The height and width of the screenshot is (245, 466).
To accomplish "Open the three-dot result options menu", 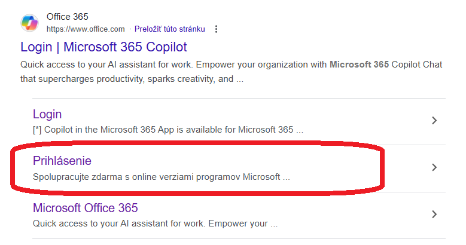I will [216, 29].
